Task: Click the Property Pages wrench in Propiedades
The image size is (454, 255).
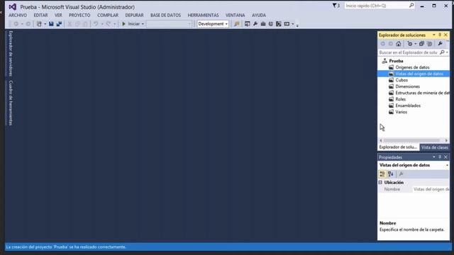Action: [x=401, y=174]
